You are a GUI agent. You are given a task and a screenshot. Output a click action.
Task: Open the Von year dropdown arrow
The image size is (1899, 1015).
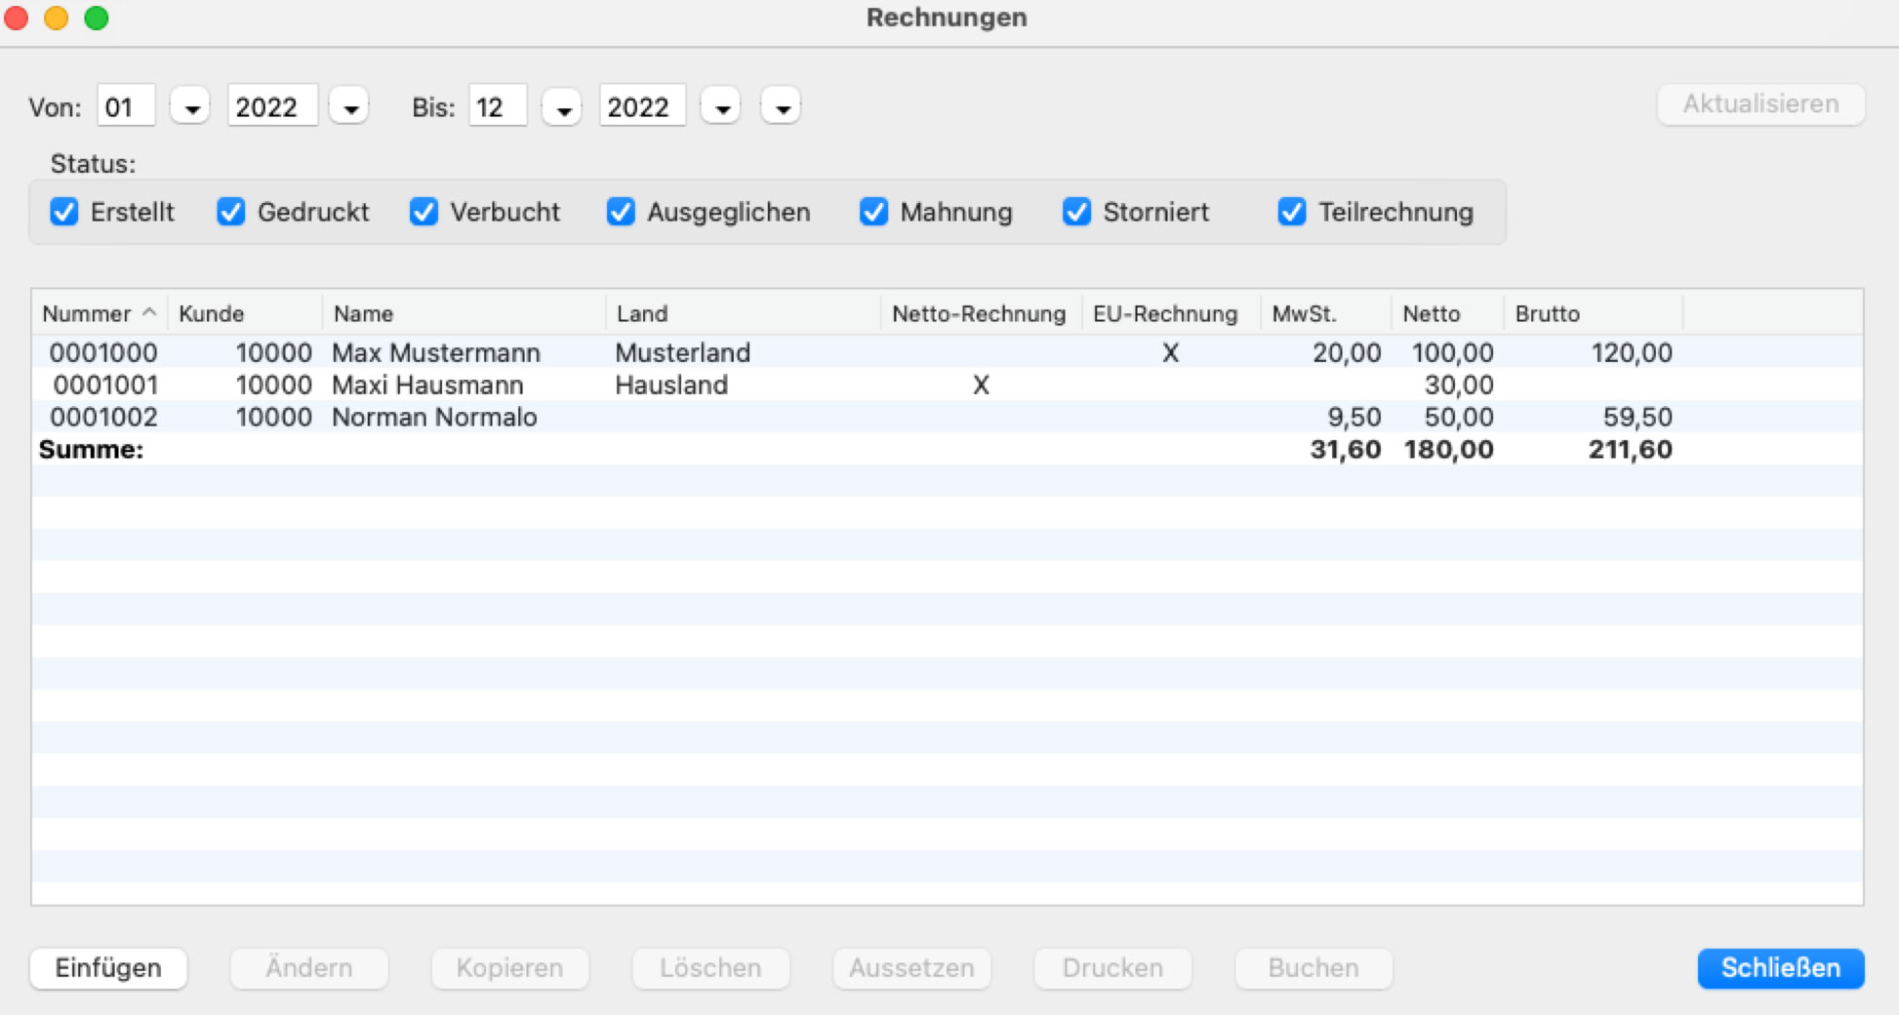coord(349,107)
